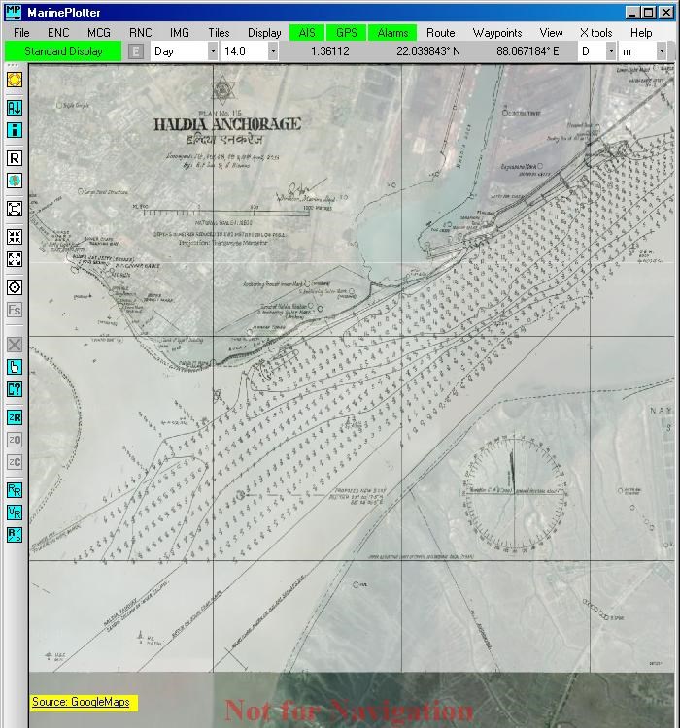Follow the Source: GoogleMaps link
Viewport: 680px width, 728px height.
click(81, 702)
